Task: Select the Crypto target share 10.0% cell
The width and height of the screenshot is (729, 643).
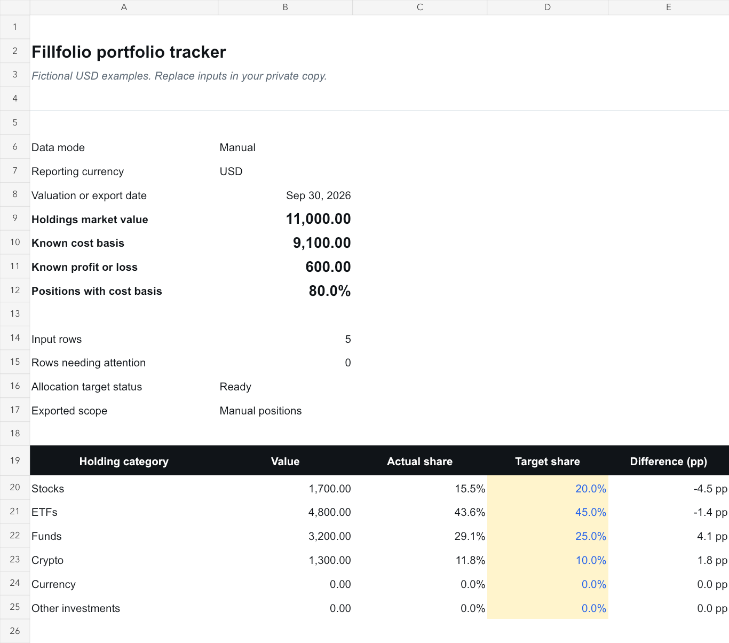Action: (548, 560)
